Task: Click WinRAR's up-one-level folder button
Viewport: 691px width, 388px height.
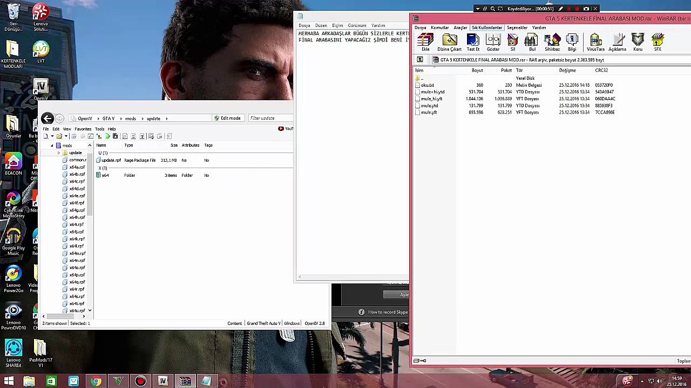Action: click(x=420, y=60)
